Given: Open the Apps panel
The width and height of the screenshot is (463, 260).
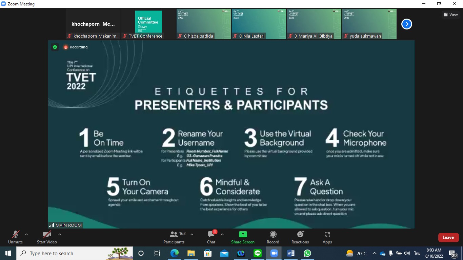Looking at the screenshot, I should pos(327,237).
